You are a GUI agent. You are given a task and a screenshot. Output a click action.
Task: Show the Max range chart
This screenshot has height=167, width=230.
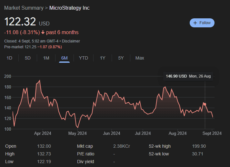click(140, 58)
